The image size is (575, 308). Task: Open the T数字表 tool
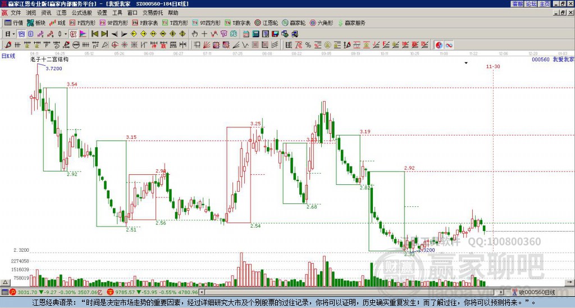point(238,22)
